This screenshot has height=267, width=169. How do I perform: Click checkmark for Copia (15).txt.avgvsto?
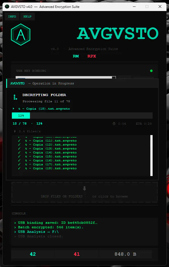pyautogui.click(x=19, y=156)
